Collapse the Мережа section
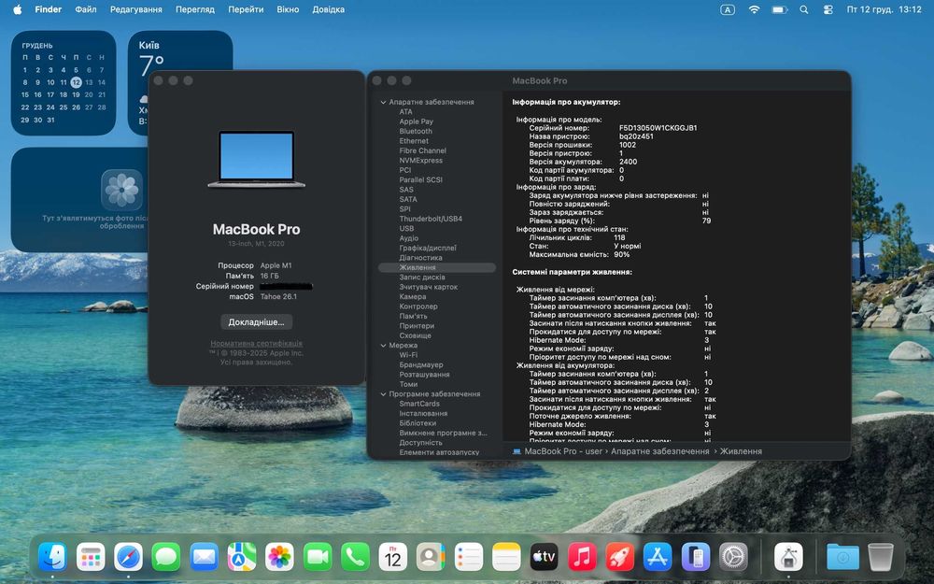Viewport: 934px width, 584px height. [x=383, y=346]
